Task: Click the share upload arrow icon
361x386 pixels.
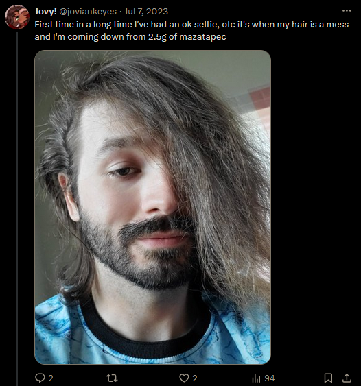Action: [x=347, y=378]
